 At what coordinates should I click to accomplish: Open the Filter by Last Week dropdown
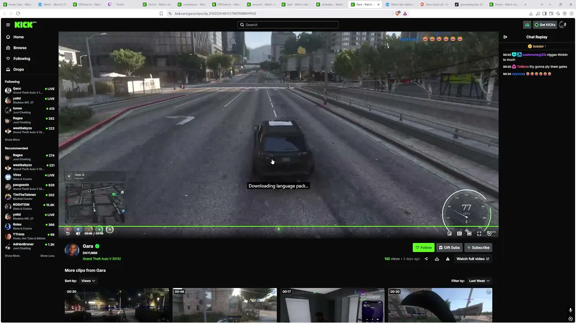click(x=479, y=281)
